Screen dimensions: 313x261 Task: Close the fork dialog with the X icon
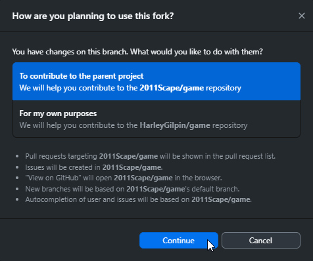302,16
